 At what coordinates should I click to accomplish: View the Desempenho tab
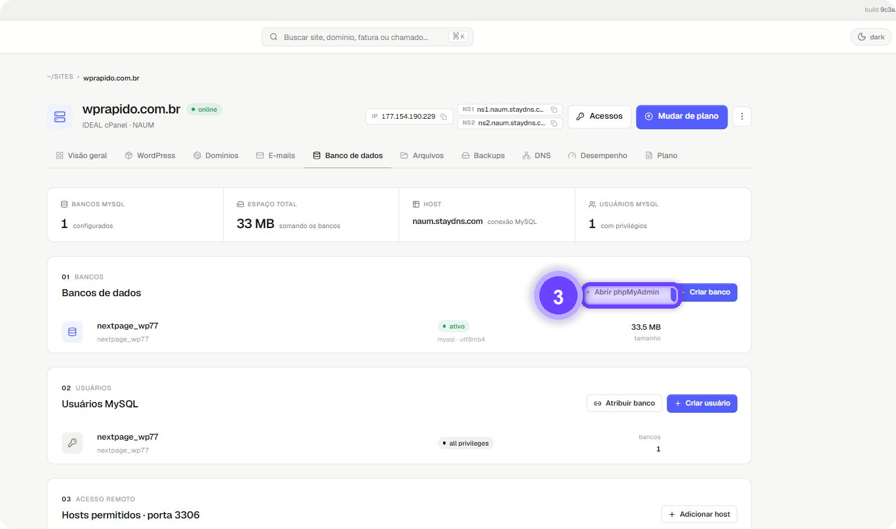[598, 156]
